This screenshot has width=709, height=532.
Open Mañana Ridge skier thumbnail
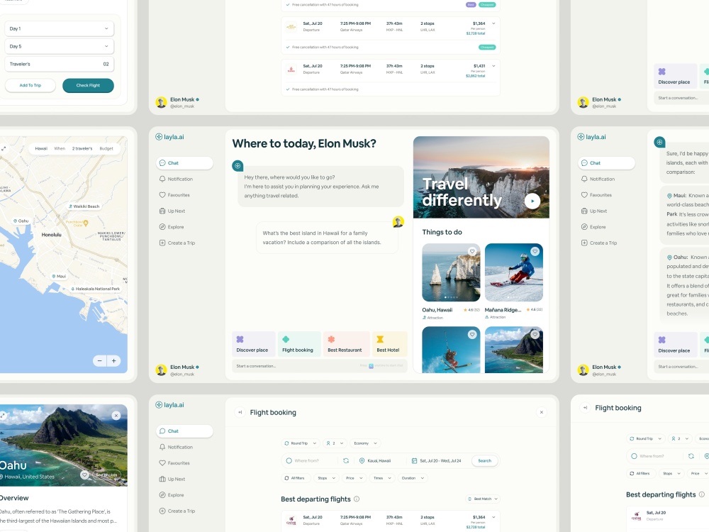point(513,272)
